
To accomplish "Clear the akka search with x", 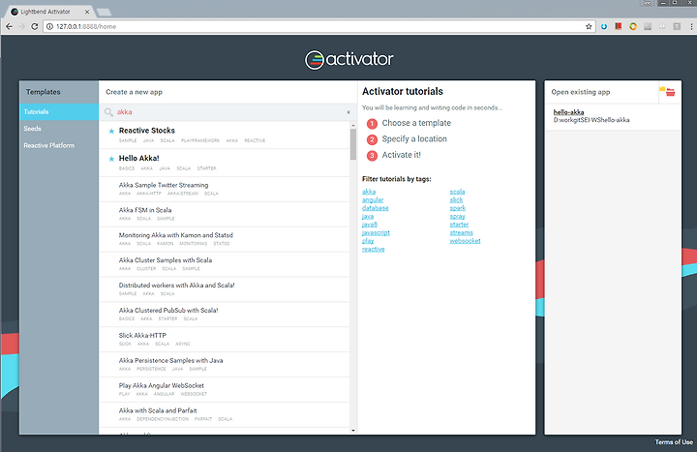I will coord(348,112).
